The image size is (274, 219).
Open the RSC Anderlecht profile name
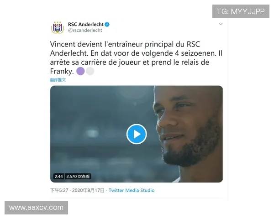tap(85, 24)
